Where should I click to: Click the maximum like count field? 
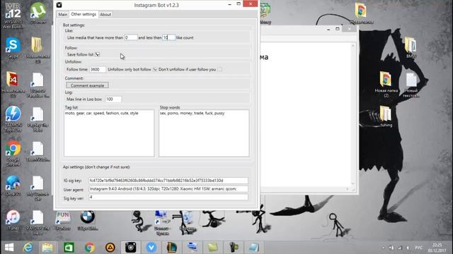[x=168, y=37]
